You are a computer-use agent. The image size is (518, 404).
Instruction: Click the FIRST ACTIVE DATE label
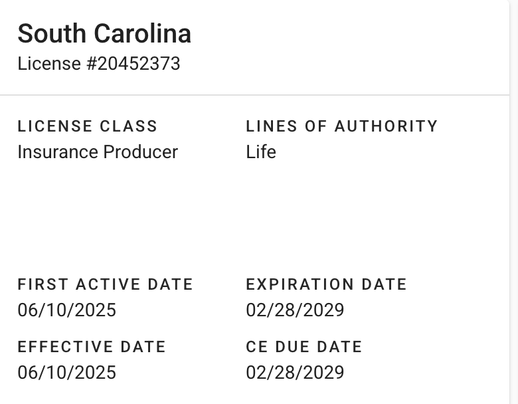(x=105, y=284)
